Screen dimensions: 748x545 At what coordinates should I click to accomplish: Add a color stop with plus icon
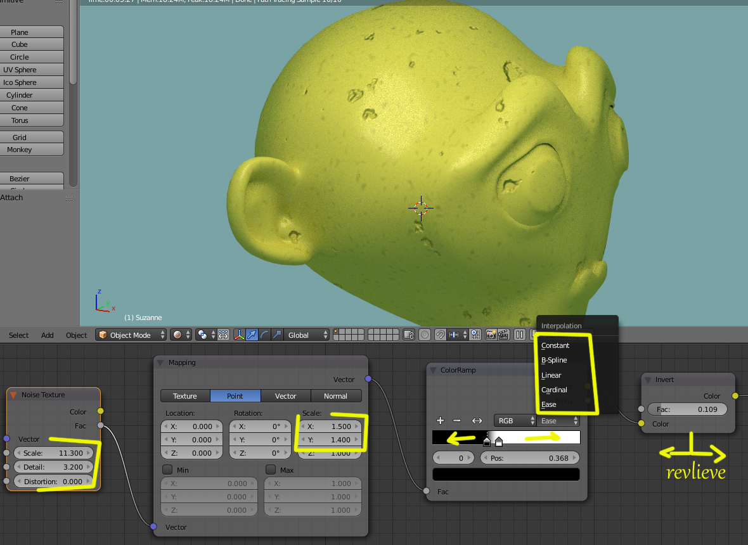[441, 421]
